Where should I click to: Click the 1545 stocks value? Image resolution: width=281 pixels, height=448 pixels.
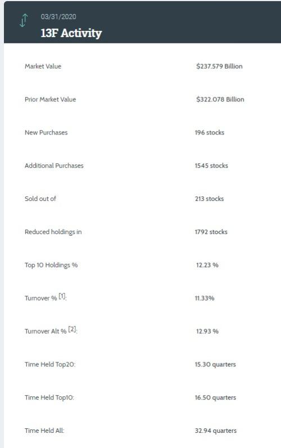(x=211, y=165)
